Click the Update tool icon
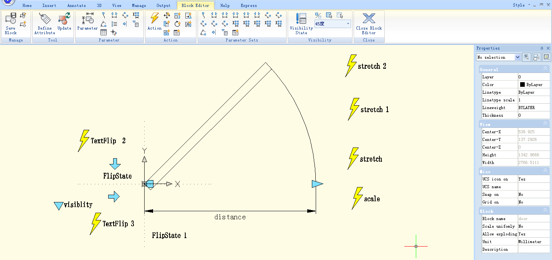The height and width of the screenshot is (260, 552). click(64, 18)
